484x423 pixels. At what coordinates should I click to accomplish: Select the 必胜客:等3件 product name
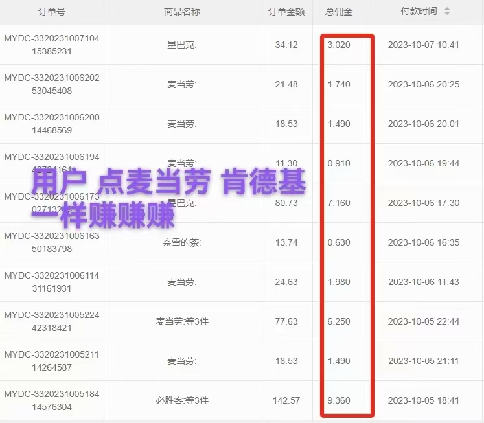click(182, 400)
